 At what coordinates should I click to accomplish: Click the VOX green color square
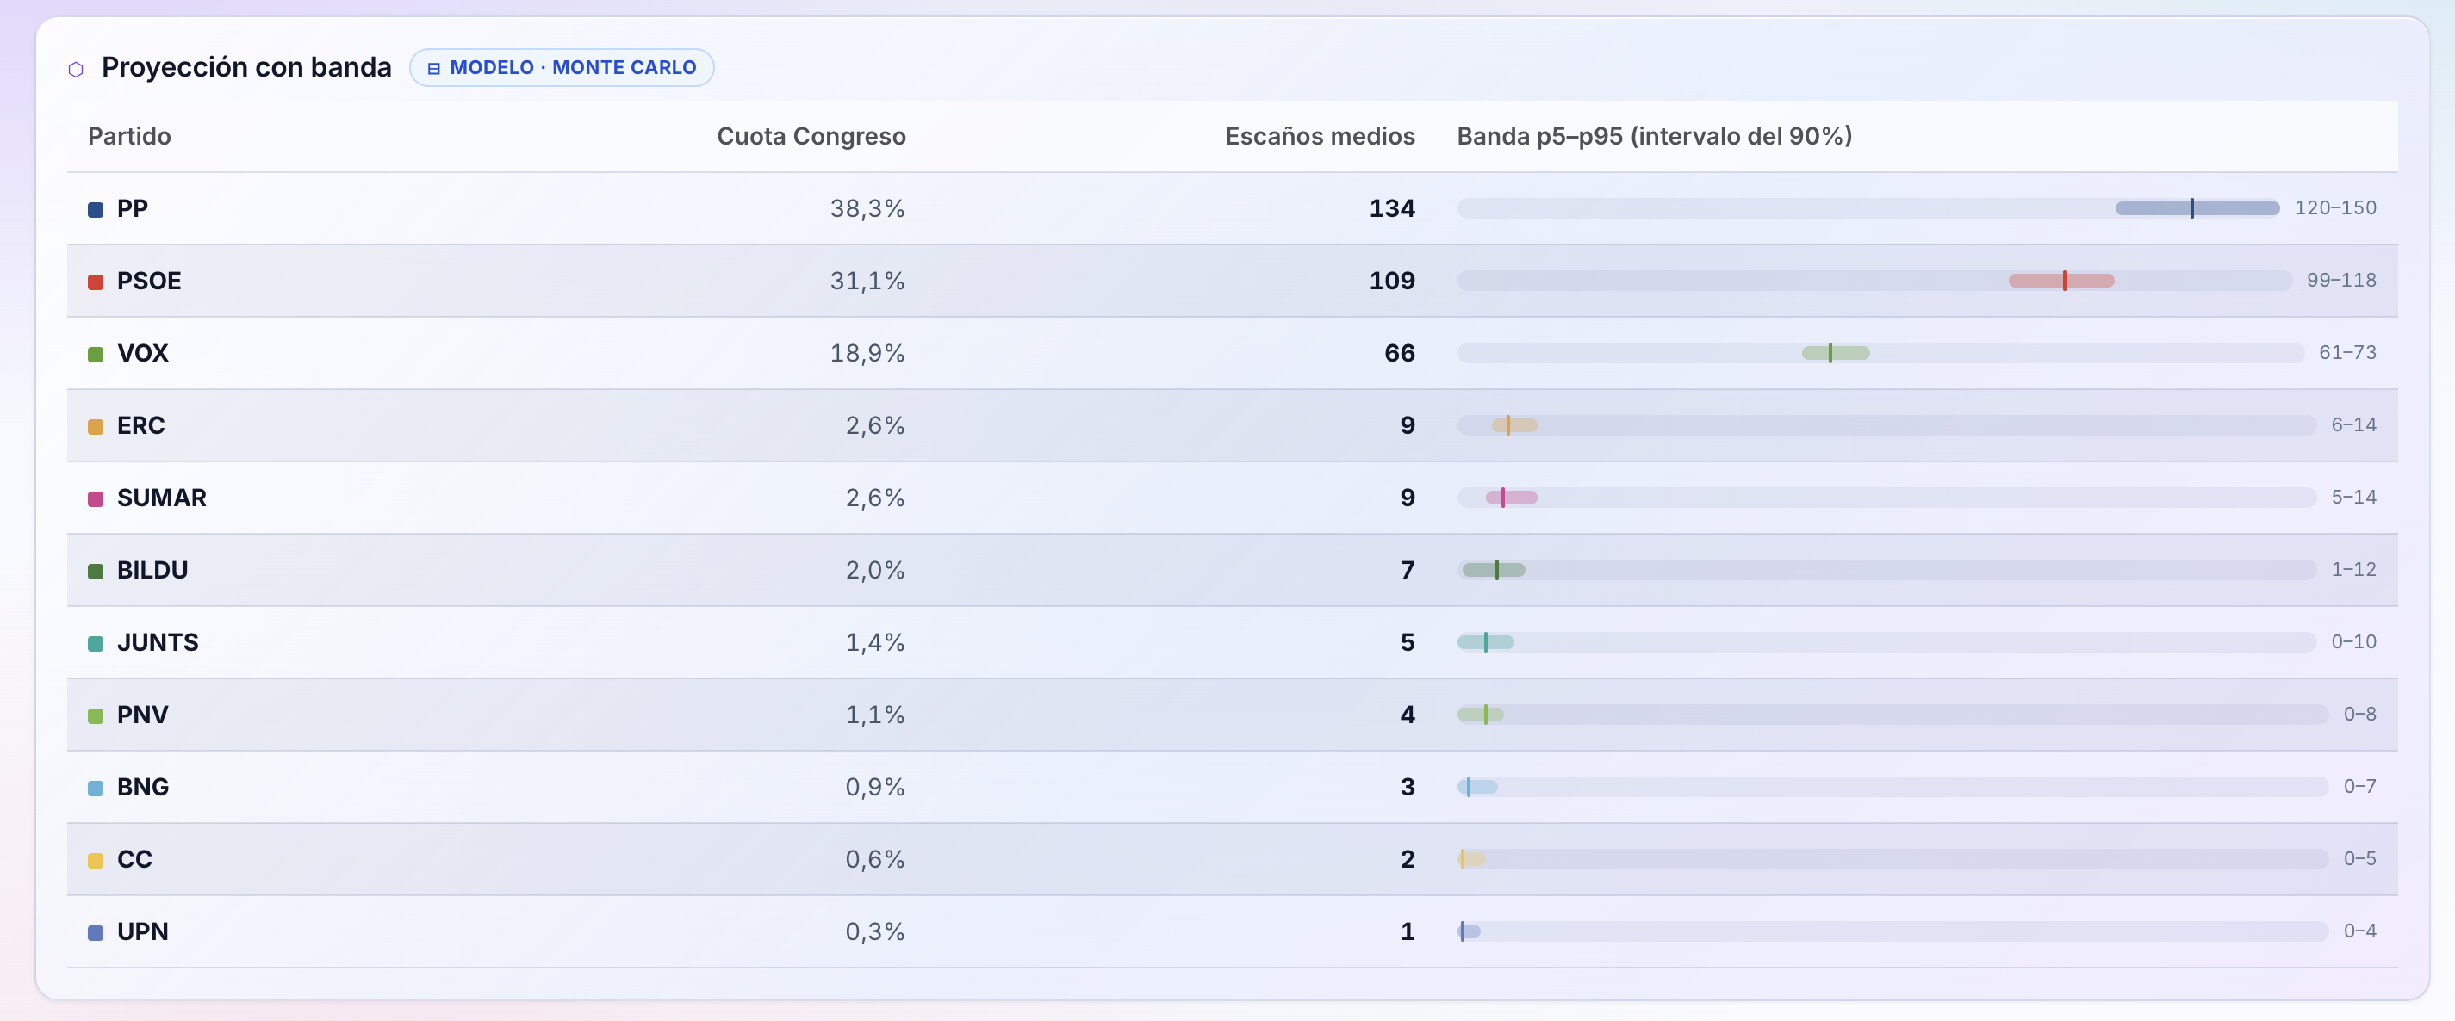click(96, 355)
